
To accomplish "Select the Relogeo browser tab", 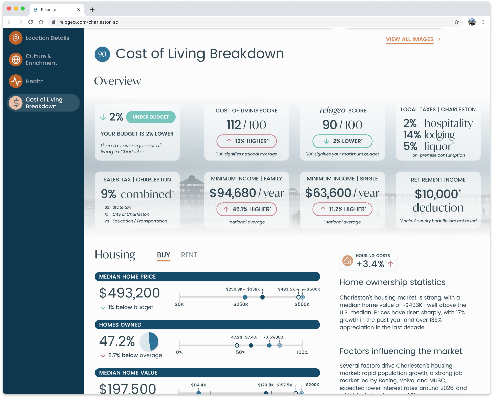I will (57, 10).
